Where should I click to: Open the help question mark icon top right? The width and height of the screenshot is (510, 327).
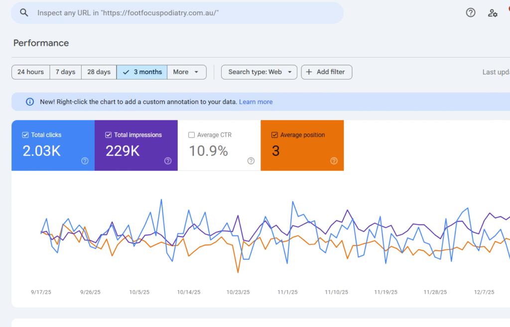tap(471, 12)
